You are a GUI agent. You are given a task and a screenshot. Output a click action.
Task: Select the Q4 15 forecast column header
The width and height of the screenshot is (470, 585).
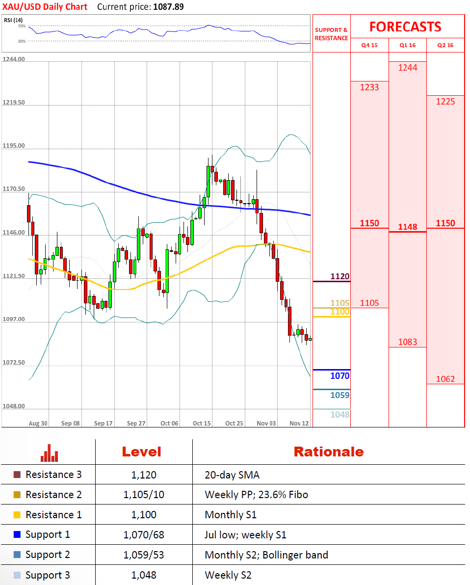click(x=369, y=45)
